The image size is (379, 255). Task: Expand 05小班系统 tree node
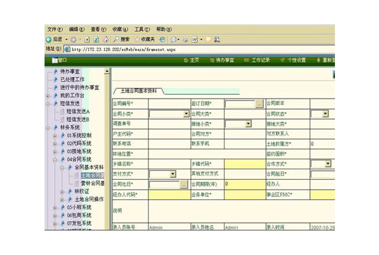tap(55, 208)
